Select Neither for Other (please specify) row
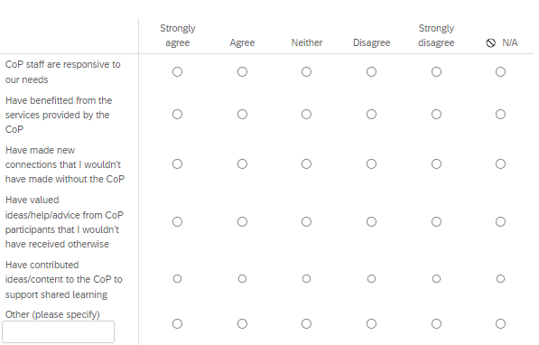This screenshot has height=345, width=539. (306, 323)
